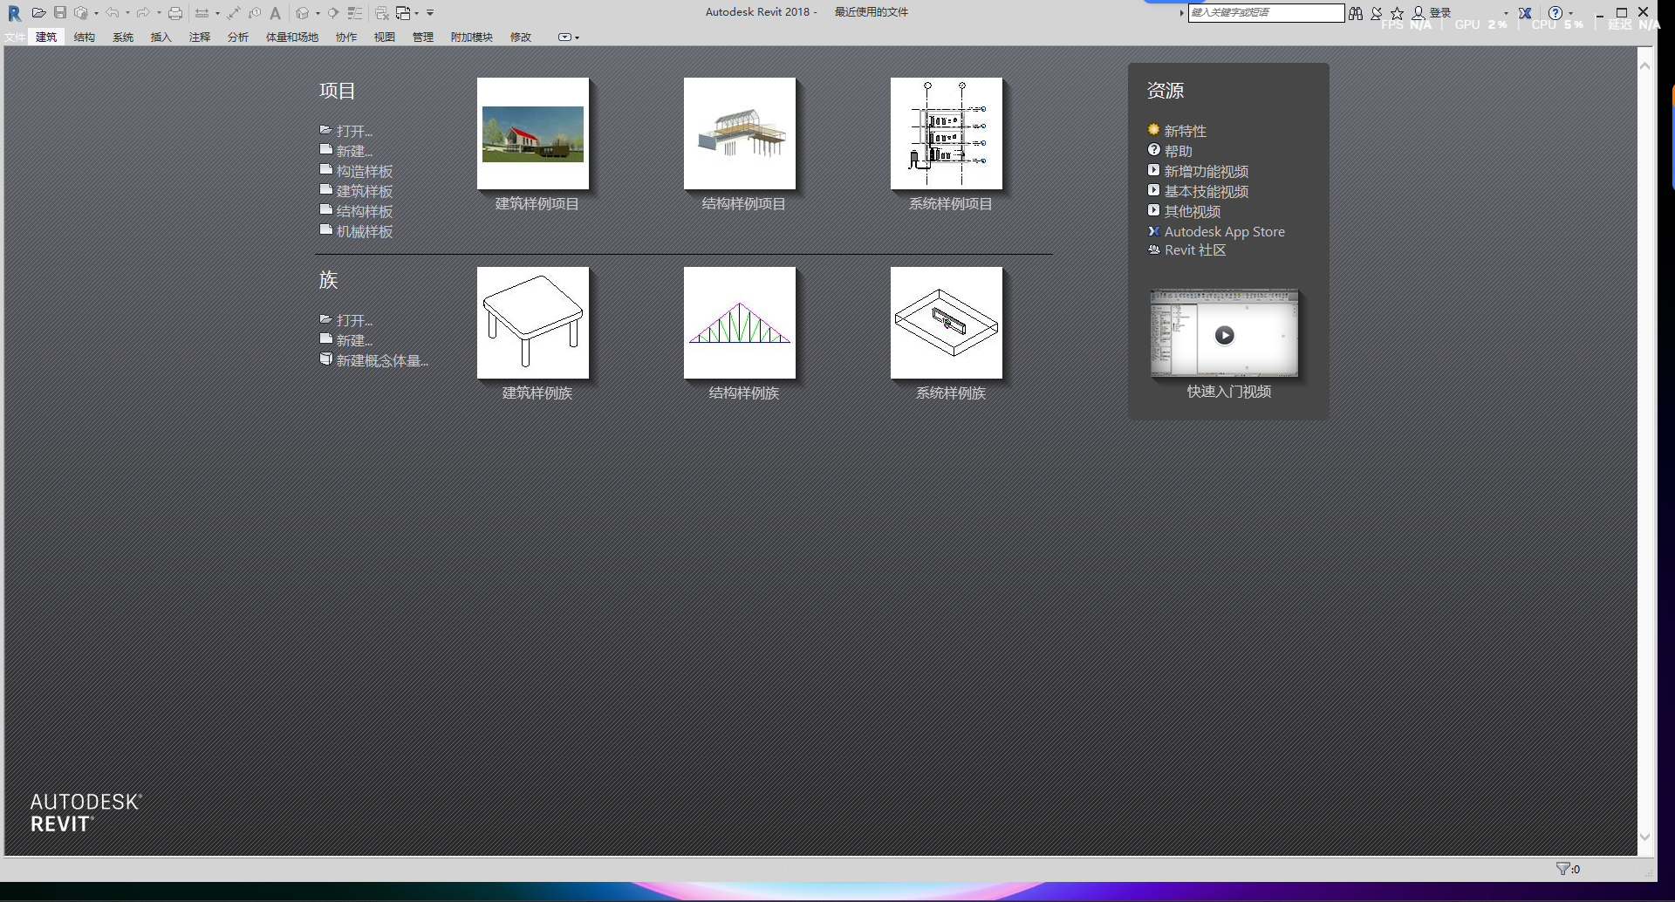Expand the Customize Quick Access Toolbar menu
This screenshot has width=1675, height=902.
pos(431,12)
